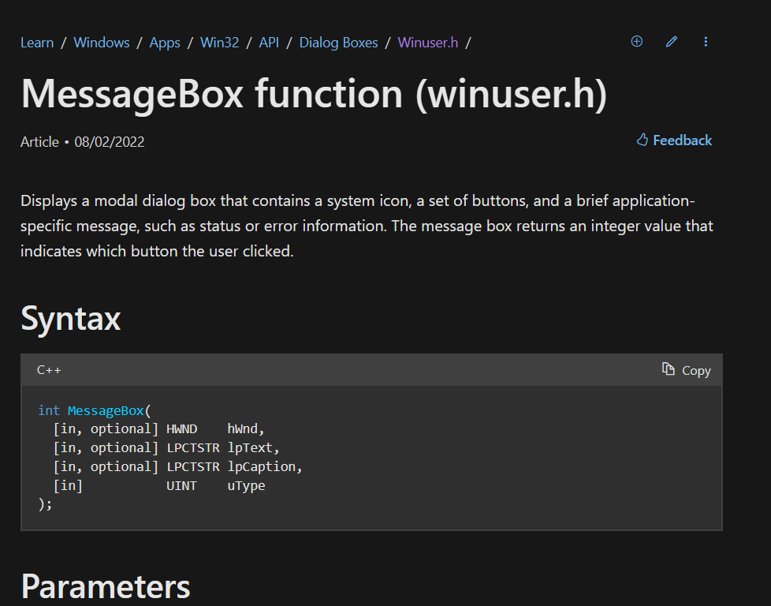Click the Copy label in code block
Viewport: 771px width, 606px height.
click(696, 371)
